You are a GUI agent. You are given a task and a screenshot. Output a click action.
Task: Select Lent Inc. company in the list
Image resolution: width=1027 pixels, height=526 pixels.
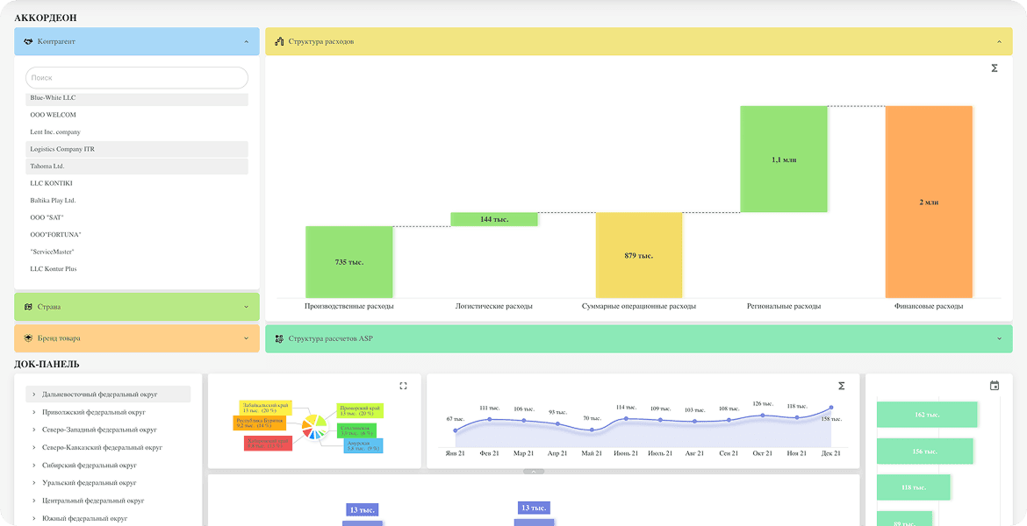[x=137, y=132]
